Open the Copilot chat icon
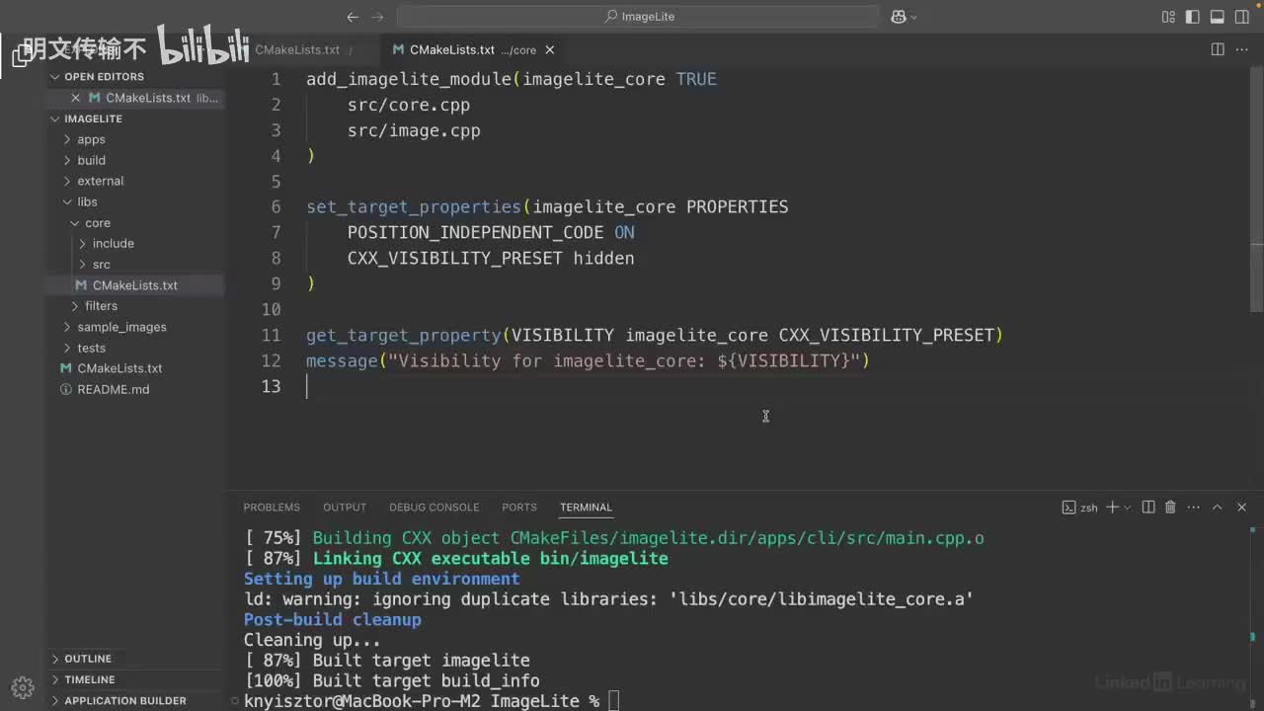This screenshot has width=1264, height=711. pos(899,17)
